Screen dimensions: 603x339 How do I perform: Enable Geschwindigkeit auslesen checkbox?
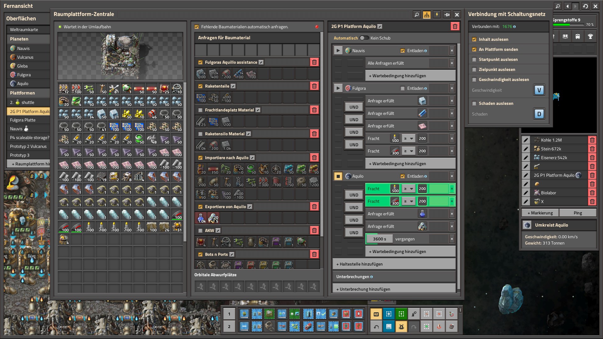click(x=474, y=80)
